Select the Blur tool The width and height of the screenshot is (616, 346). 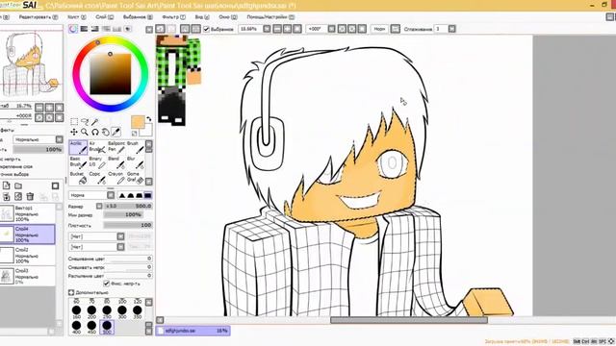[x=135, y=162]
